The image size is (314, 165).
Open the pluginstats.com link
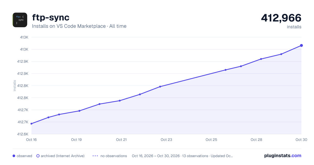(x=283, y=156)
